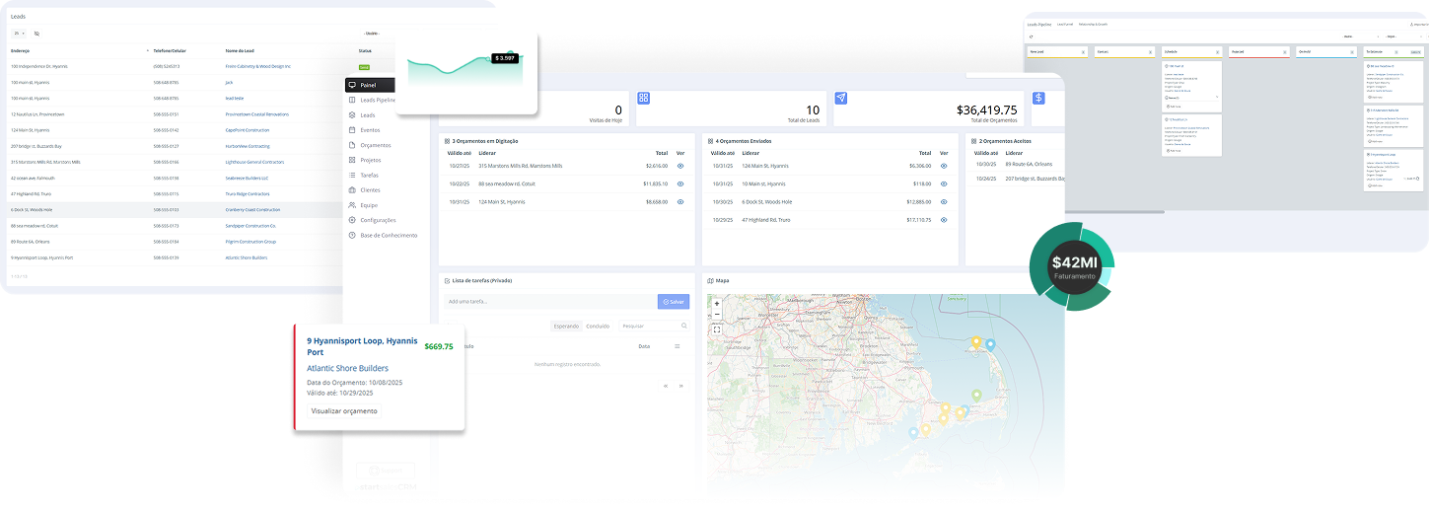Screen dimensions: 1429x511
Task: Click the search magnifier in task list
Action: click(x=684, y=326)
